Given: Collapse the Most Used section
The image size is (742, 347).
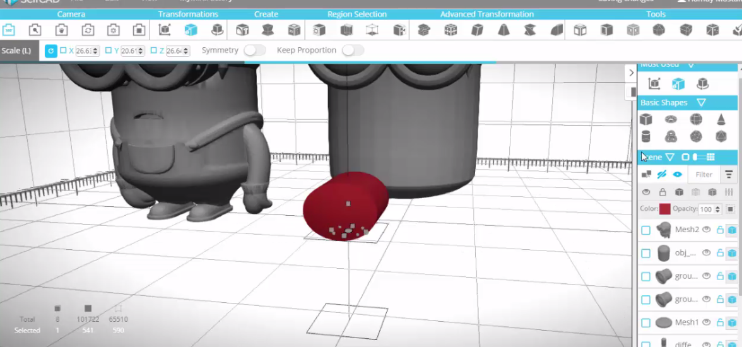Looking at the screenshot, I should click(x=690, y=66).
